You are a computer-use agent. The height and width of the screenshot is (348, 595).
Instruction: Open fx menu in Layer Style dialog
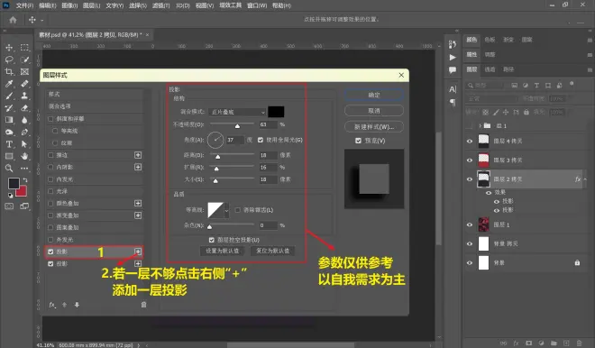(52, 305)
